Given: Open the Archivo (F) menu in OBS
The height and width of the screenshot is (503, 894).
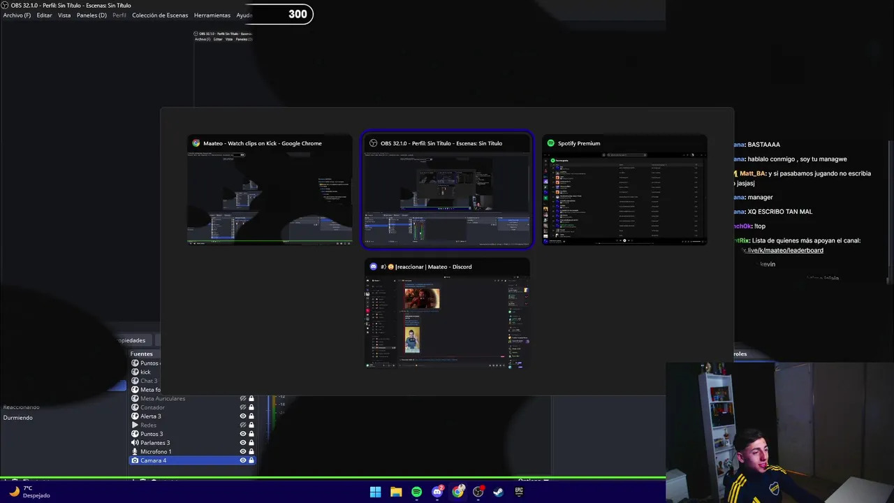Looking at the screenshot, I should click(17, 15).
